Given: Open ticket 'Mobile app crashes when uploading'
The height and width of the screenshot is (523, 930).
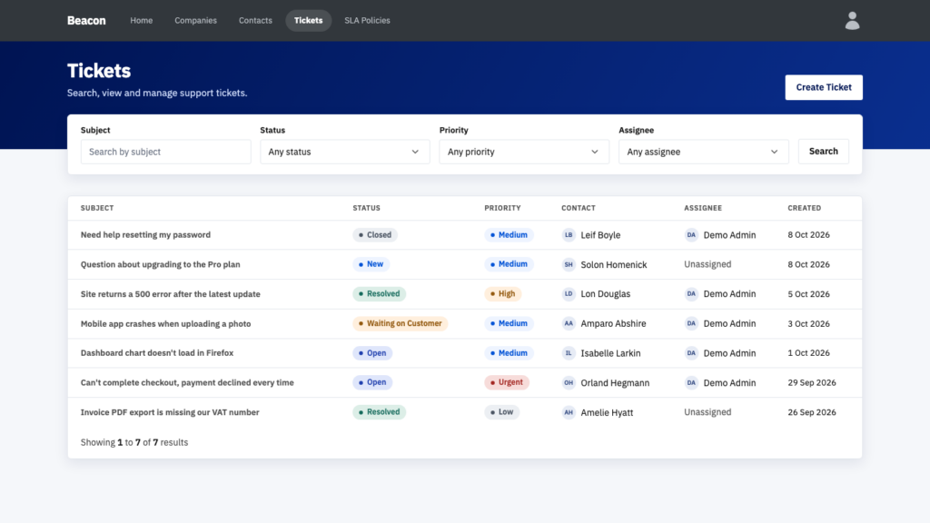Looking at the screenshot, I should coord(165,324).
